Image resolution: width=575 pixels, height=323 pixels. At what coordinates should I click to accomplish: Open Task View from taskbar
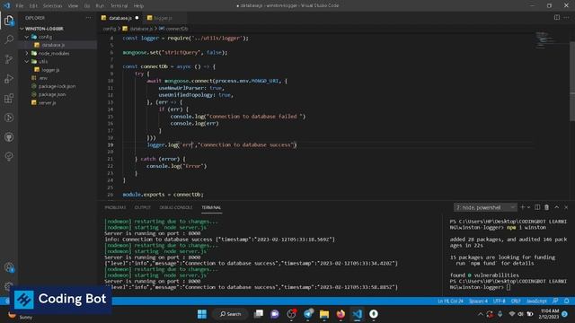click(x=259, y=314)
